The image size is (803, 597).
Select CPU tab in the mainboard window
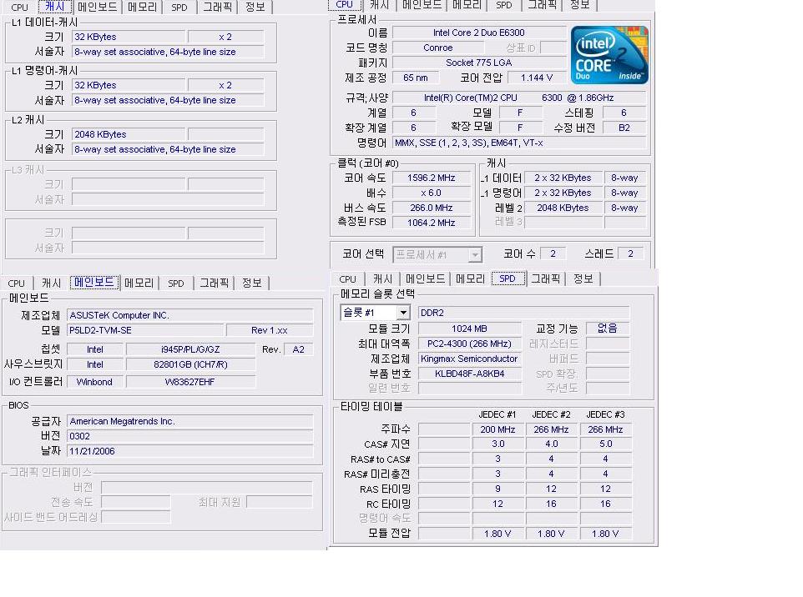(17, 283)
